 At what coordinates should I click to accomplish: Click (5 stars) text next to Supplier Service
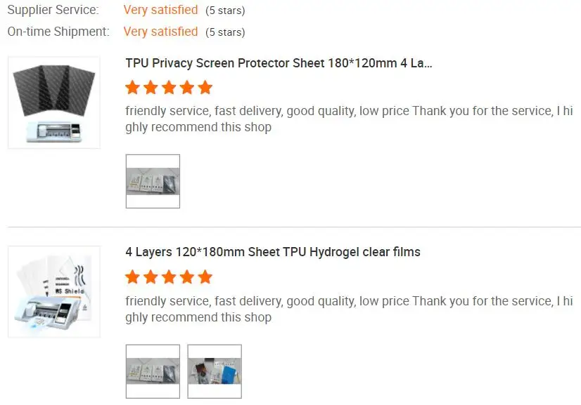click(225, 11)
